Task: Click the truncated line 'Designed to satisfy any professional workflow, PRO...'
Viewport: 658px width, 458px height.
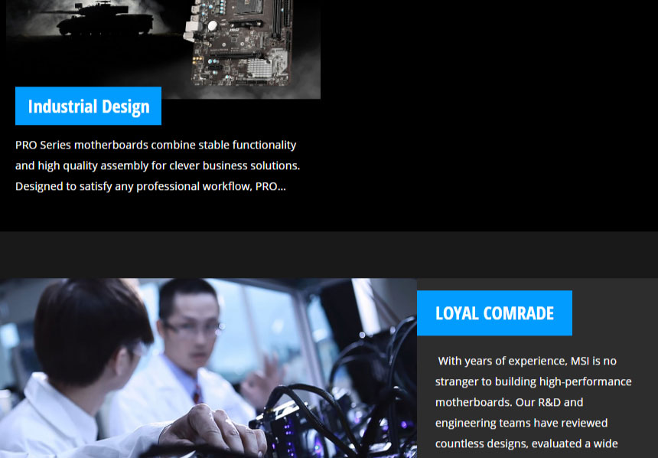Action: 151,186
